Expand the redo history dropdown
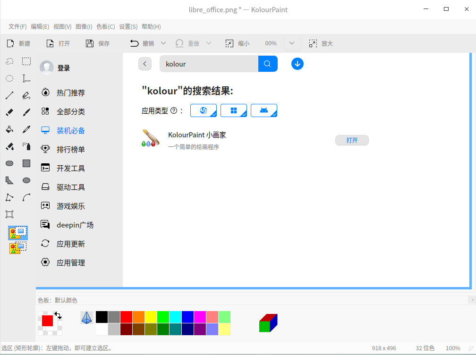Screen dimensions: 476x355 pos(208,43)
